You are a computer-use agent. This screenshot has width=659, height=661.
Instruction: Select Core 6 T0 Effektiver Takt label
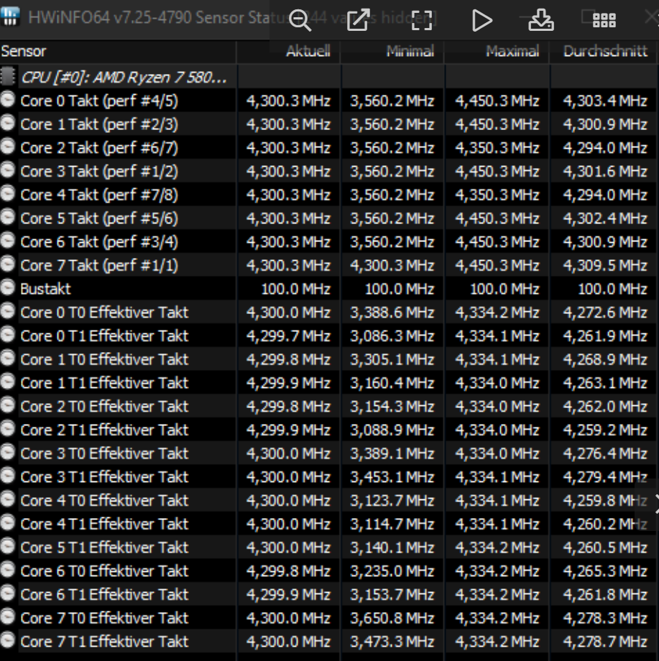tap(104, 571)
